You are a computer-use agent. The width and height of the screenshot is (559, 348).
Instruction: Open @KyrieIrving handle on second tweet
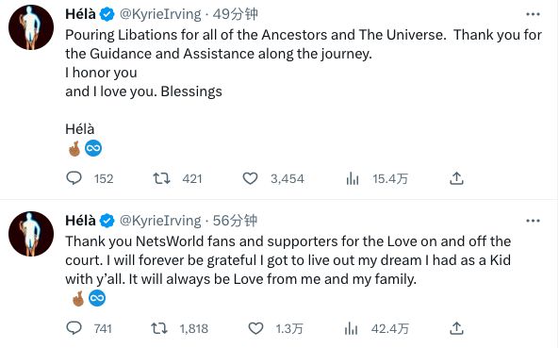(x=160, y=221)
